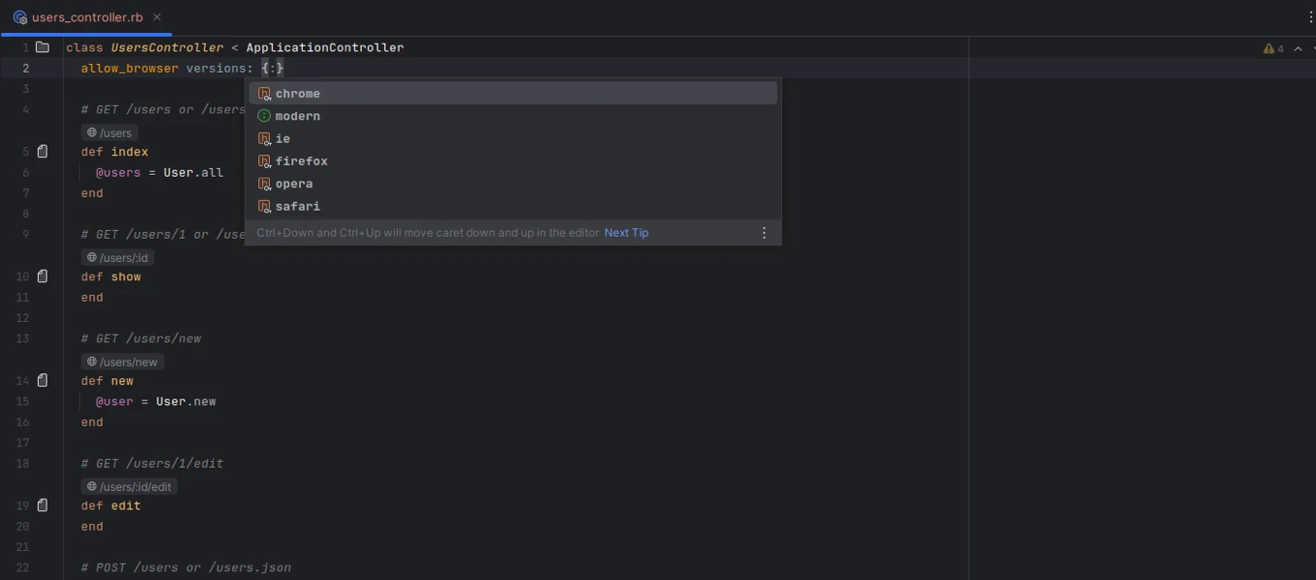Click the comment '# GET /users/new'
Image resolution: width=1316 pixels, height=580 pixels.
pyautogui.click(x=141, y=339)
